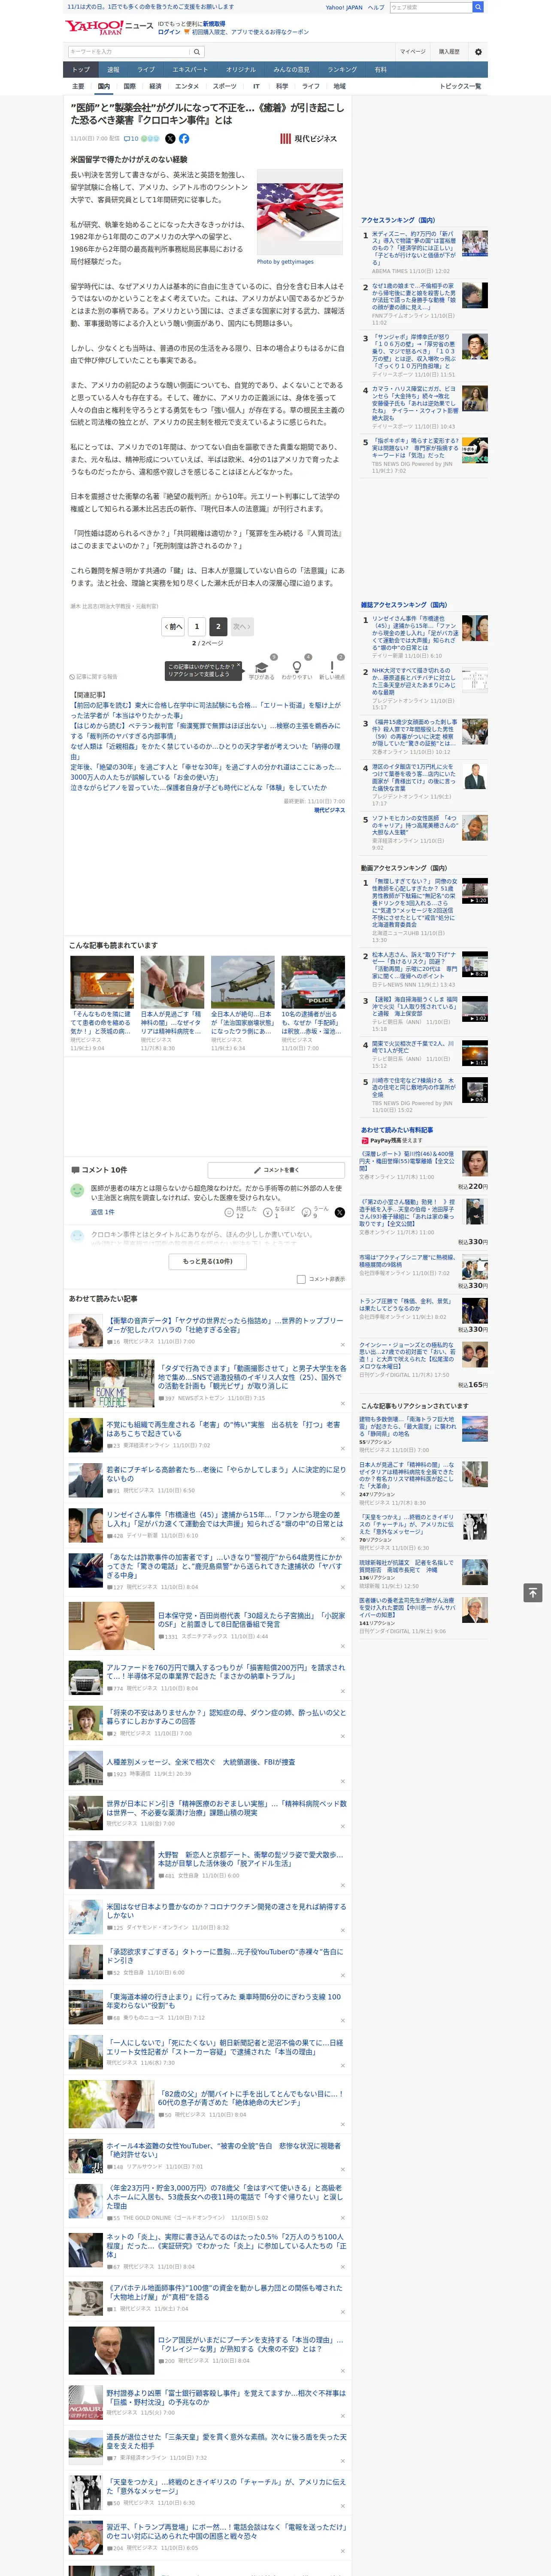Open ロシア国民がいまだにプーチンを支持する article

[251, 2344]
